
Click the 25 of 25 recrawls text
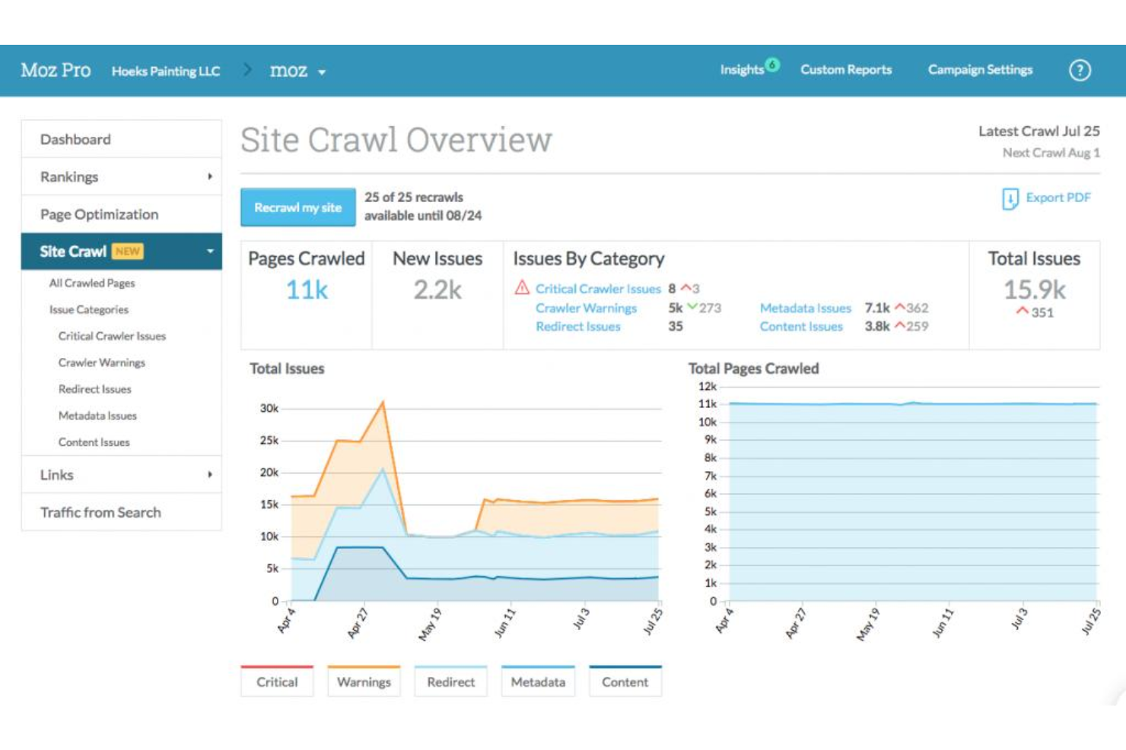point(414,197)
